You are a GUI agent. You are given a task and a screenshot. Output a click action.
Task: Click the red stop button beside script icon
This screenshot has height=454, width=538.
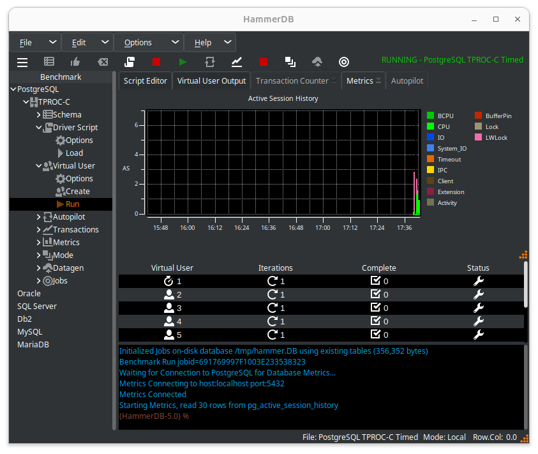[156, 62]
